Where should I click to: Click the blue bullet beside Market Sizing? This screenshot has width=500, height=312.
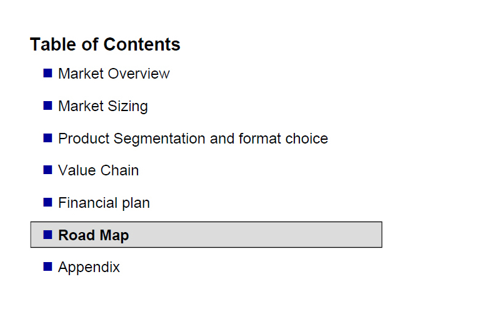[48, 105]
